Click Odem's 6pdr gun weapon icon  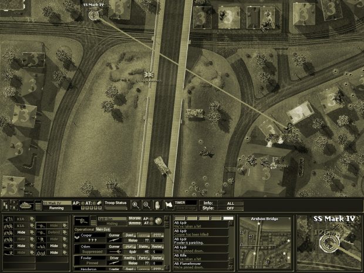[114, 252]
